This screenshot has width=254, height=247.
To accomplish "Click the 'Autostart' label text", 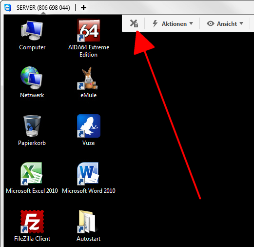I will pos(89,239).
